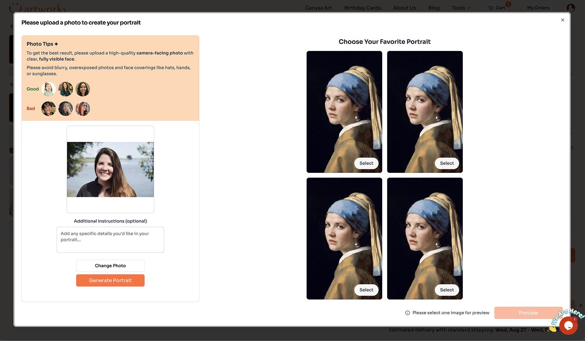Select the top-right portrait
Screen dimensions: 585x341
tap(447, 163)
